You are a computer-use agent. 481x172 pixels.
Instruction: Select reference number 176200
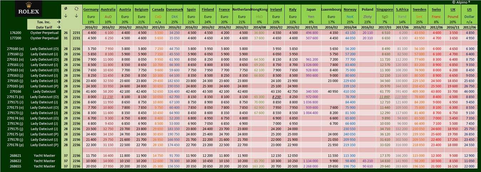point(16,32)
